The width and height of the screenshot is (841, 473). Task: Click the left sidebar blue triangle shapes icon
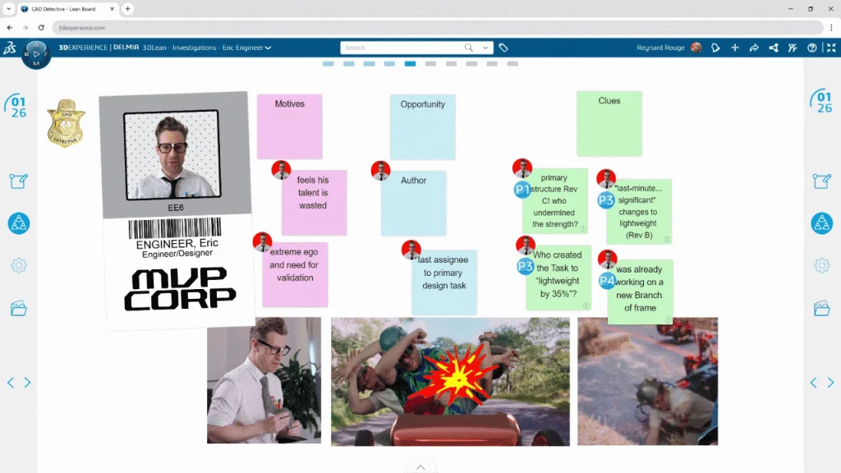pos(19,223)
